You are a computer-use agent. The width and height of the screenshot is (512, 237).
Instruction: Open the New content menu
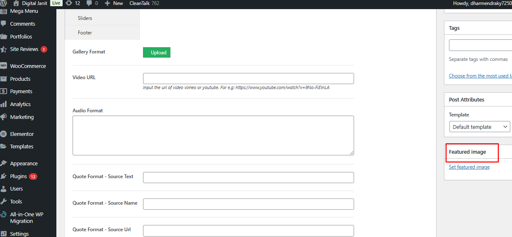click(x=114, y=3)
